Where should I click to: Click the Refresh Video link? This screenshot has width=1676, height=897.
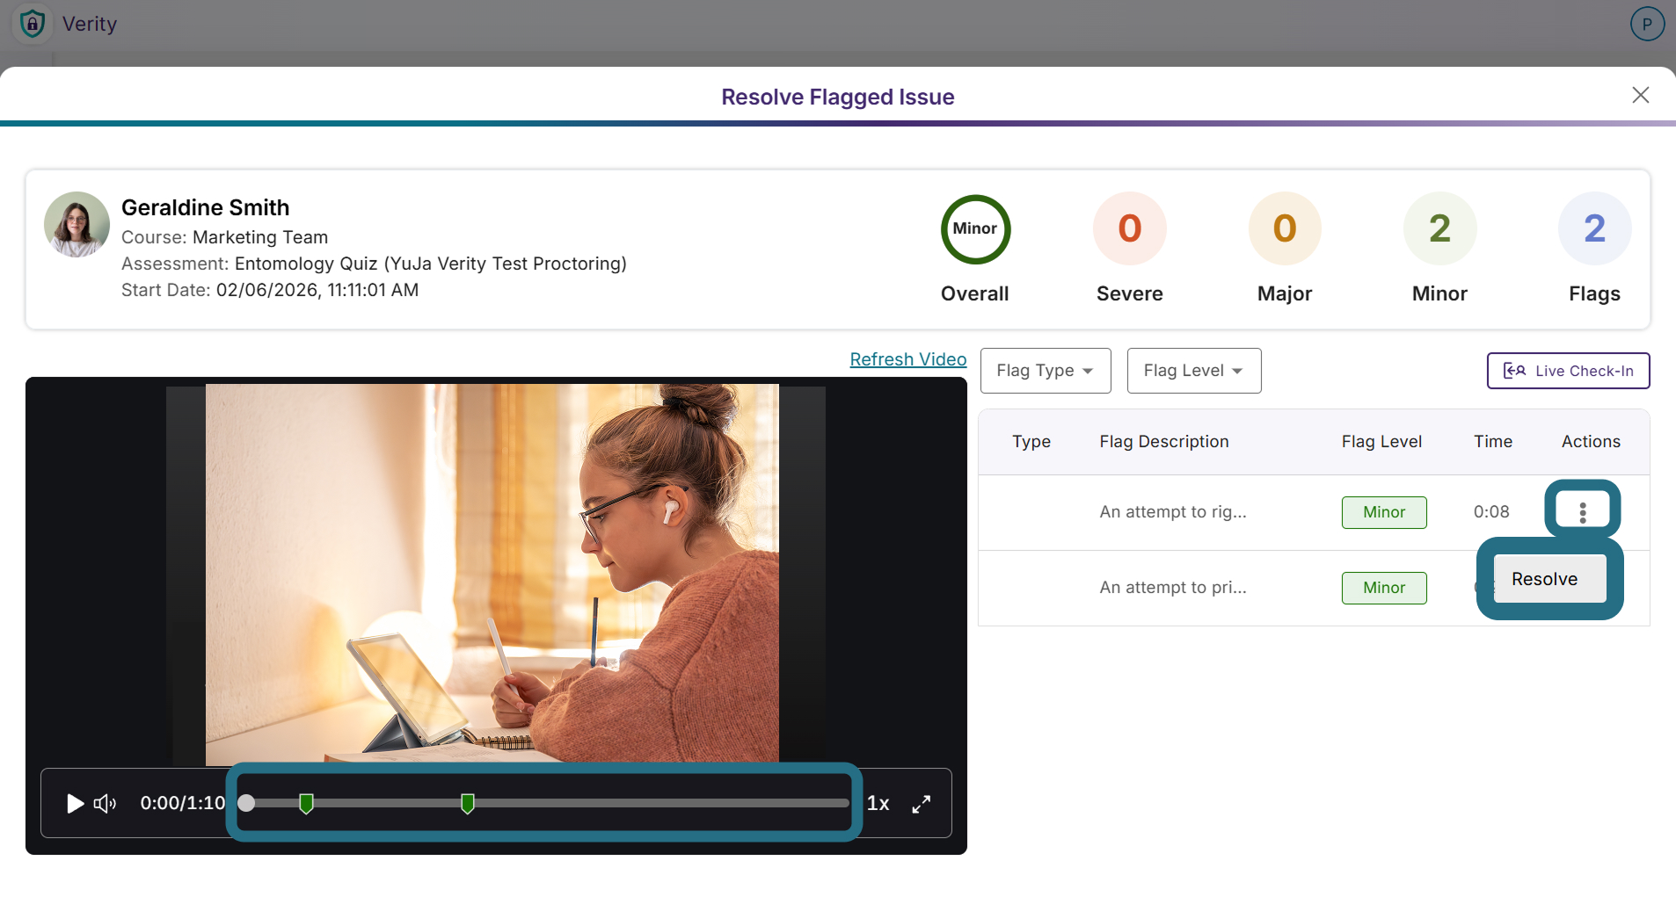(907, 359)
